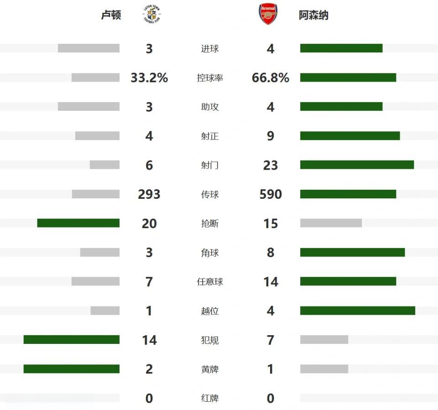The image size is (438, 410).
Task: Click Arsenal's green 越位 bar
Action: [x=358, y=311]
